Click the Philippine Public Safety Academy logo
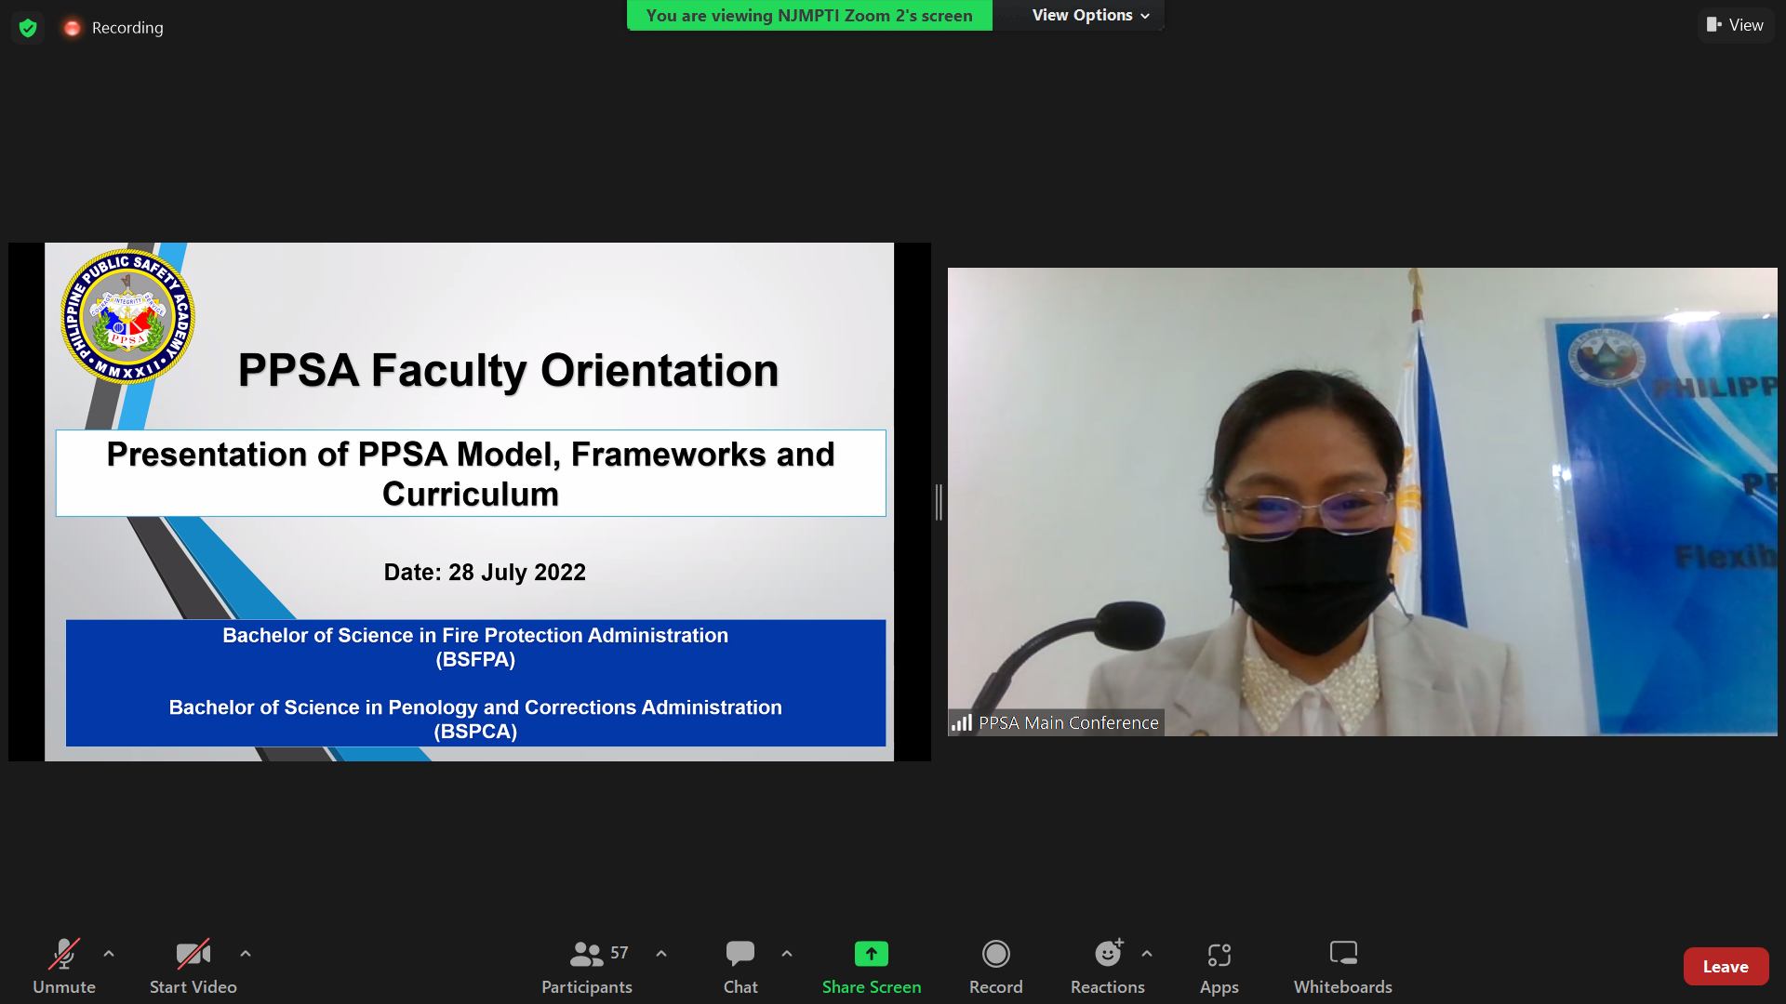Viewport: 1786px width, 1004px height. (127, 316)
